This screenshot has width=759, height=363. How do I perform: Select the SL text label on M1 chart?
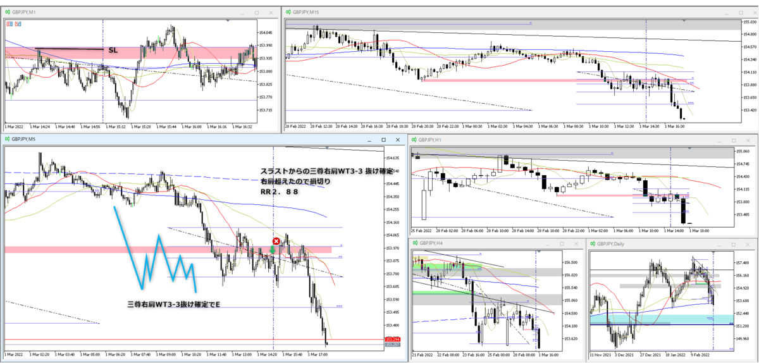point(113,49)
